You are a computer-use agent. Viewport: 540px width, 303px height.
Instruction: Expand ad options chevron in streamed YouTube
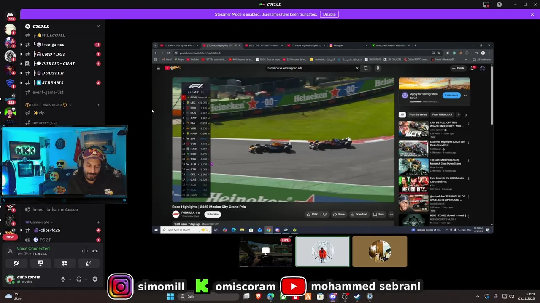(465, 96)
